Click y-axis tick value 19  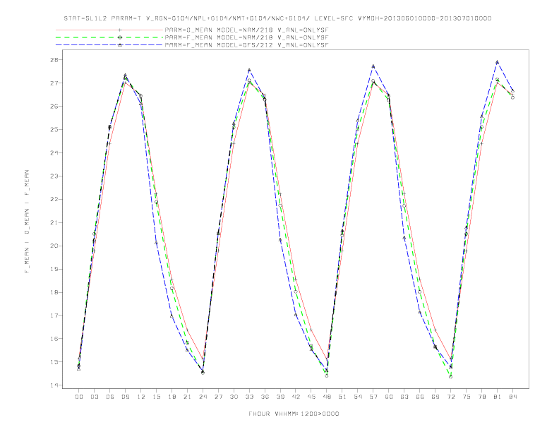tap(54, 269)
